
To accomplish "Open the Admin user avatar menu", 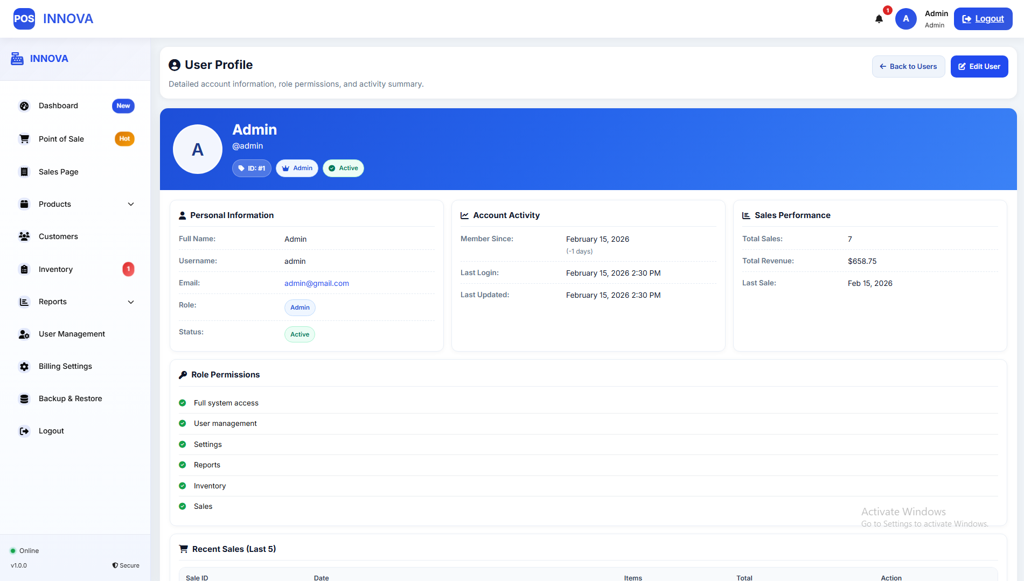I will pyautogui.click(x=905, y=19).
